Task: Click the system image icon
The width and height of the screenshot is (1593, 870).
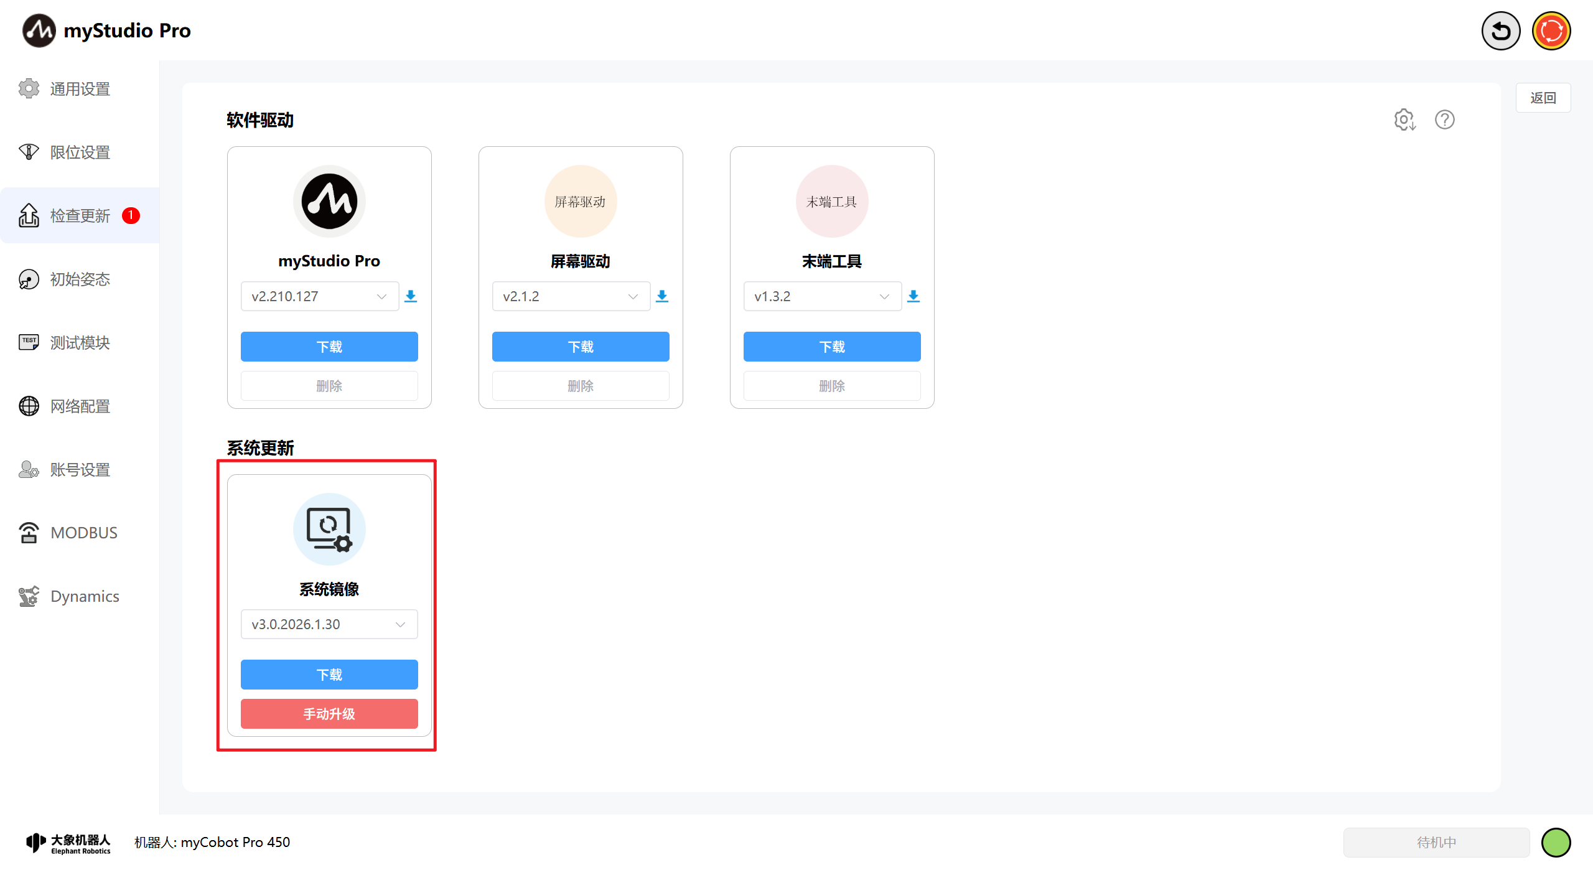Action: click(329, 529)
